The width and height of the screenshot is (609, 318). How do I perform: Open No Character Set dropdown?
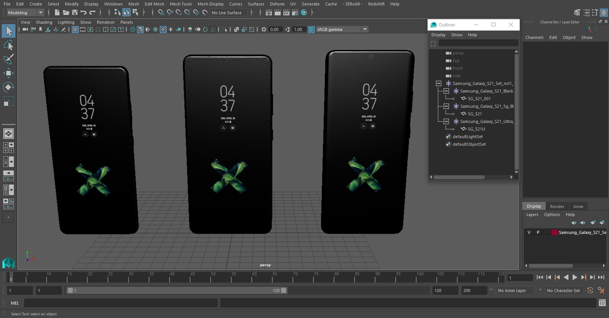pos(564,290)
